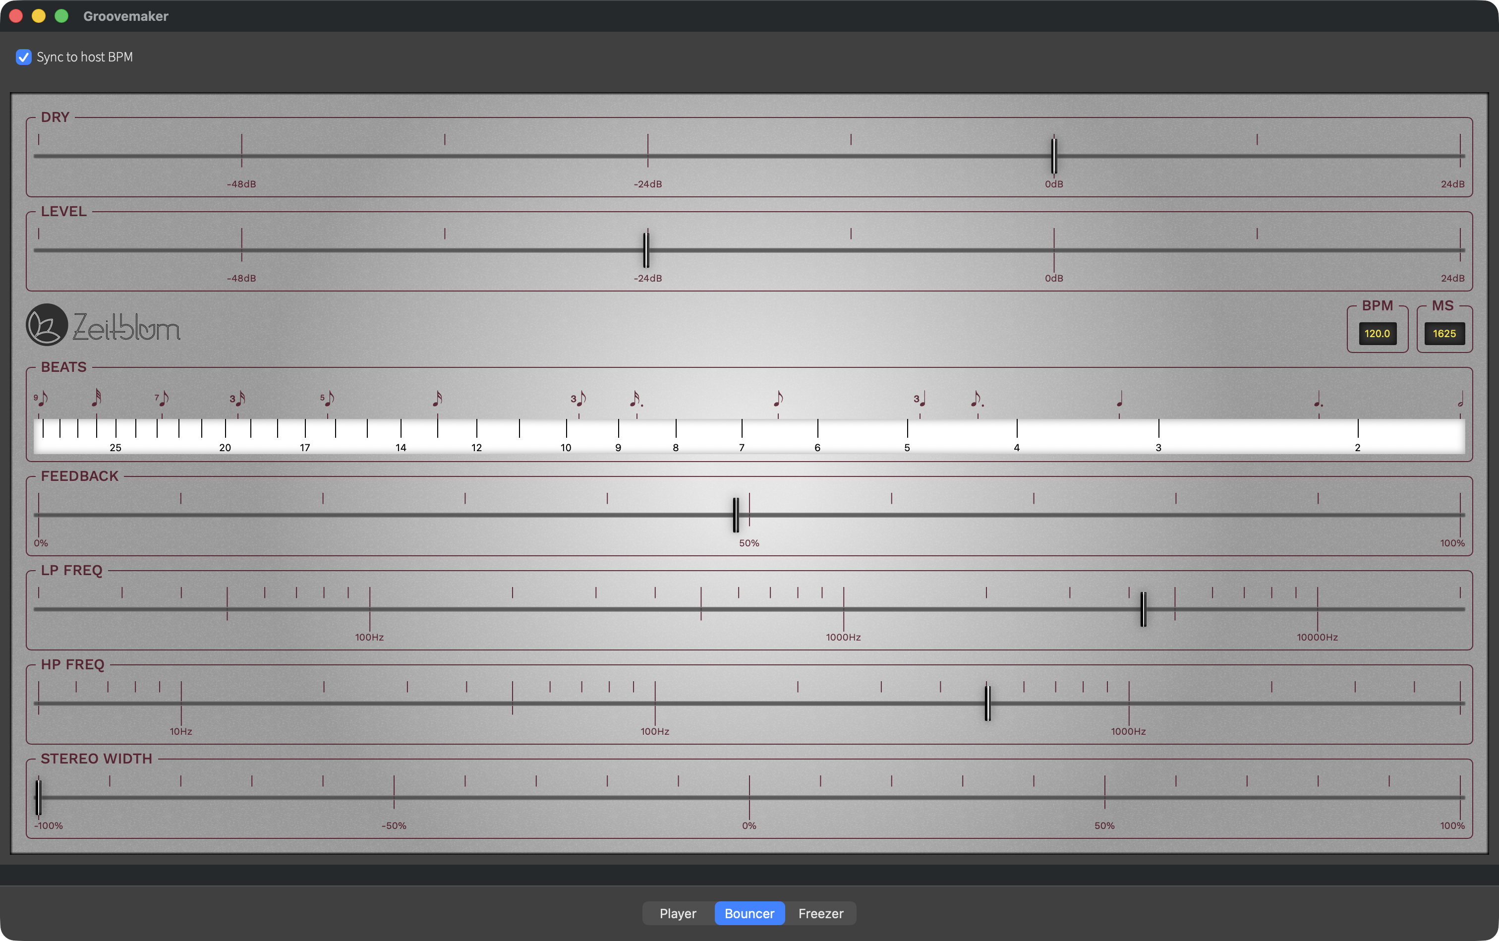
Task: Click the STEREO WIDTH slider handle at -100%
Action: [x=39, y=797]
